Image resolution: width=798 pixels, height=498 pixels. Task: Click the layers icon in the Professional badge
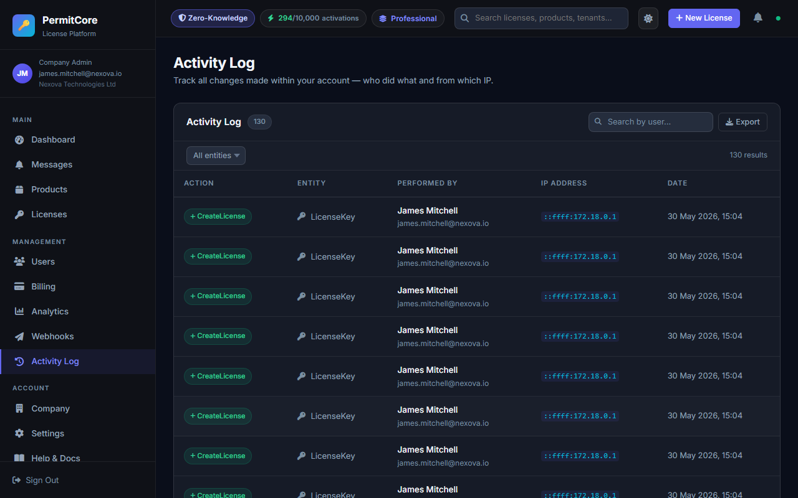(383, 19)
